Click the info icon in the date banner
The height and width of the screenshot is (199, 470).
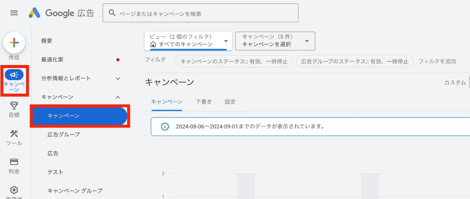(165, 126)
